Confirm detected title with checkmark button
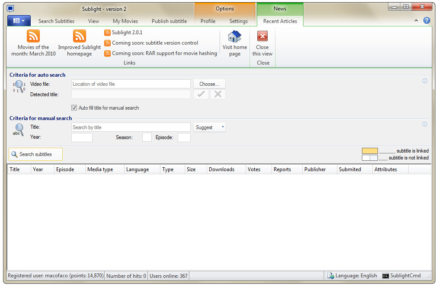This screenshot has width=438, height=286. point(201,94)
